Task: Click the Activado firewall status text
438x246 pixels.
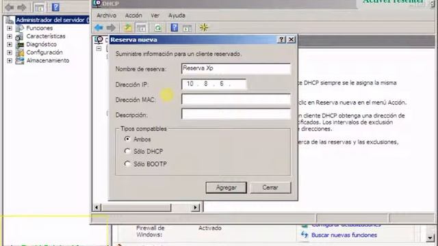Action: pos(210,228)
